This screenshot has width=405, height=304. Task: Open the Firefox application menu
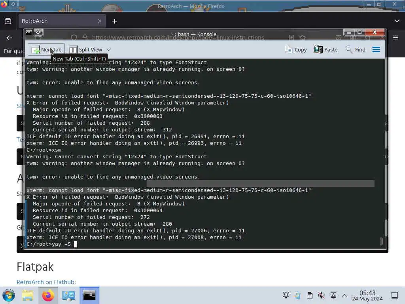click(x=396, y=38)
